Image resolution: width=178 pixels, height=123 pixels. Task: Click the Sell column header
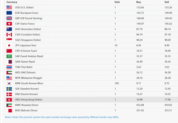click(167, 2)
